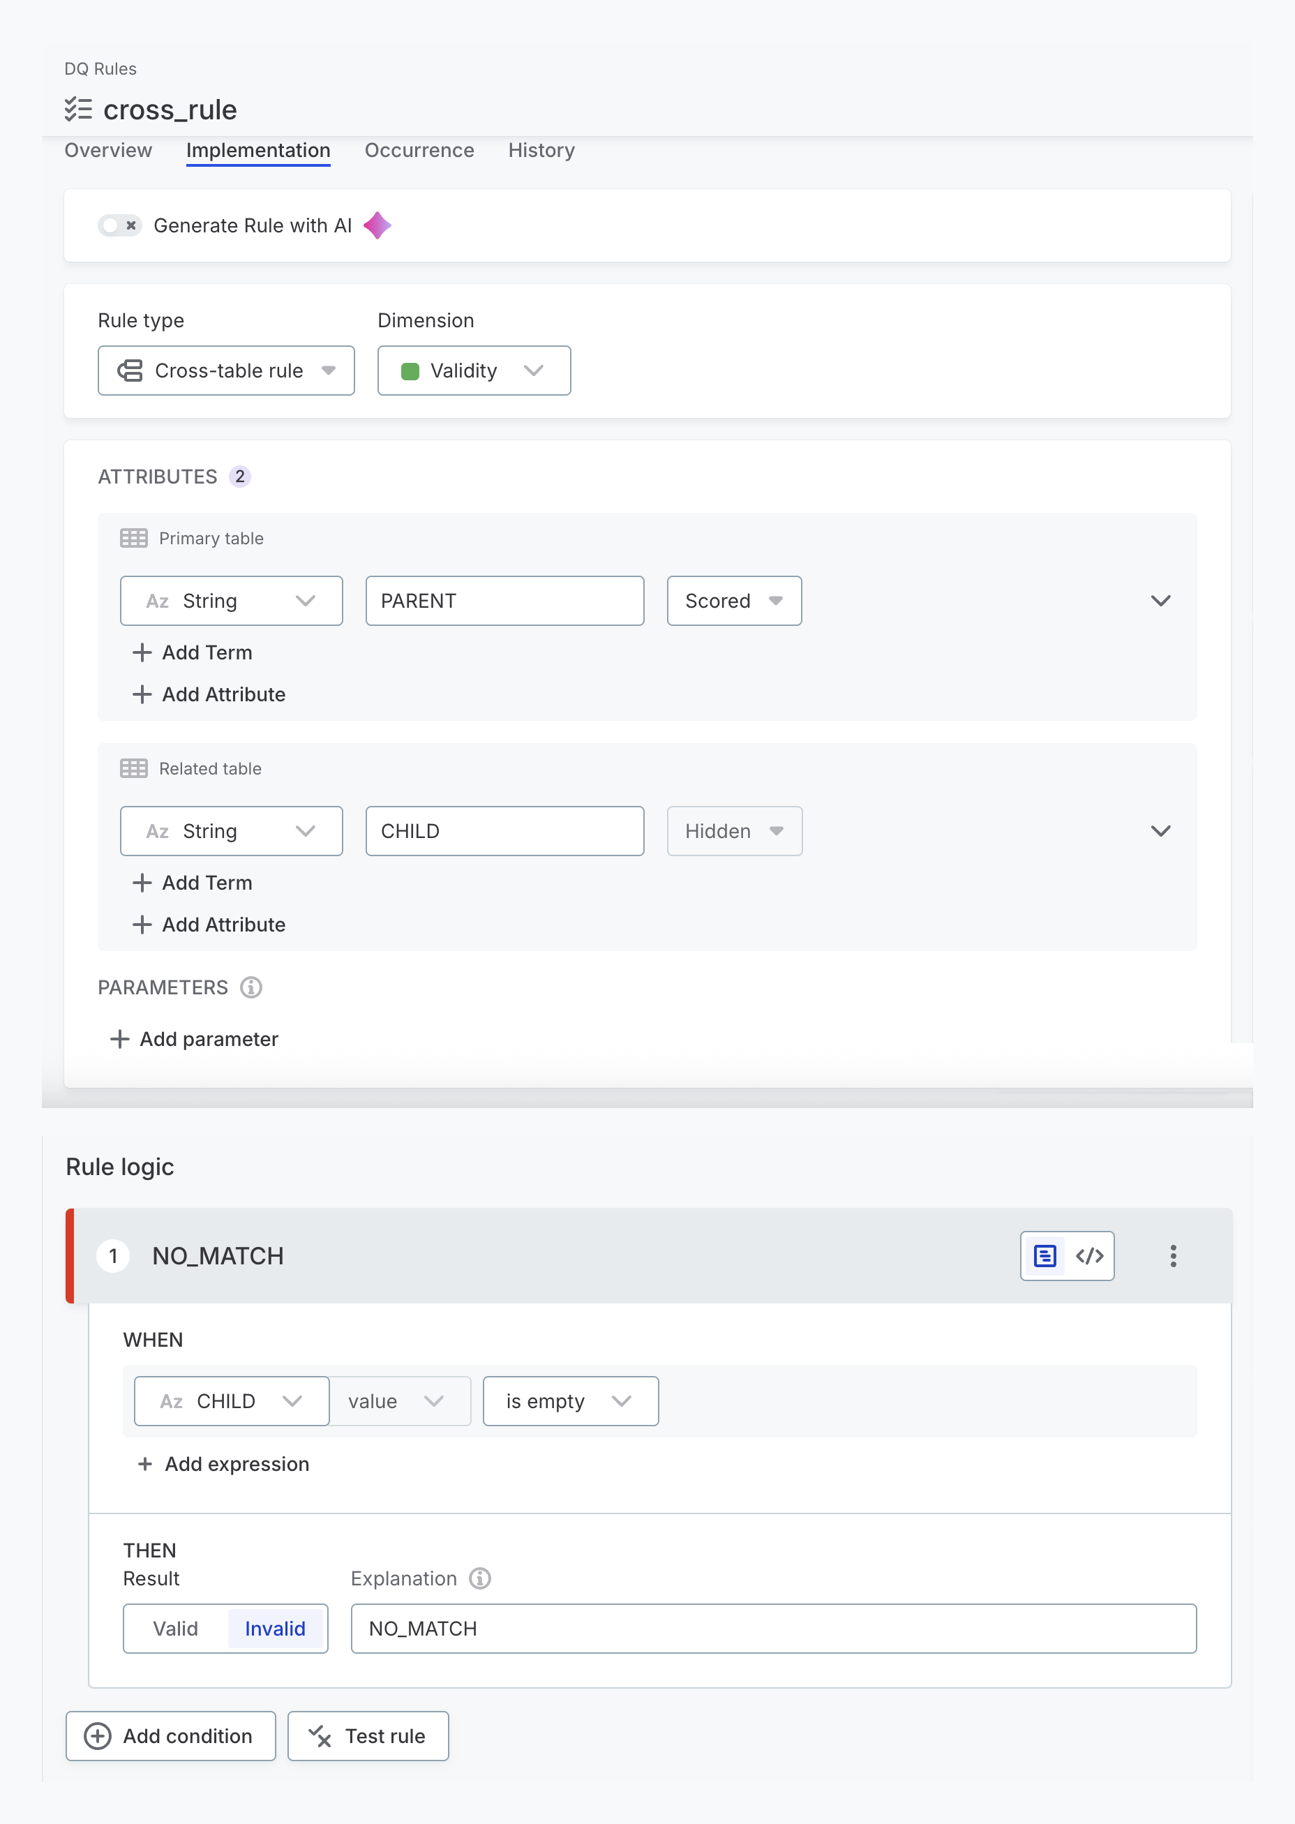The image size is (1295, 1824).
Task: Click the Test rule button
Action: [x=368, y=1736]
